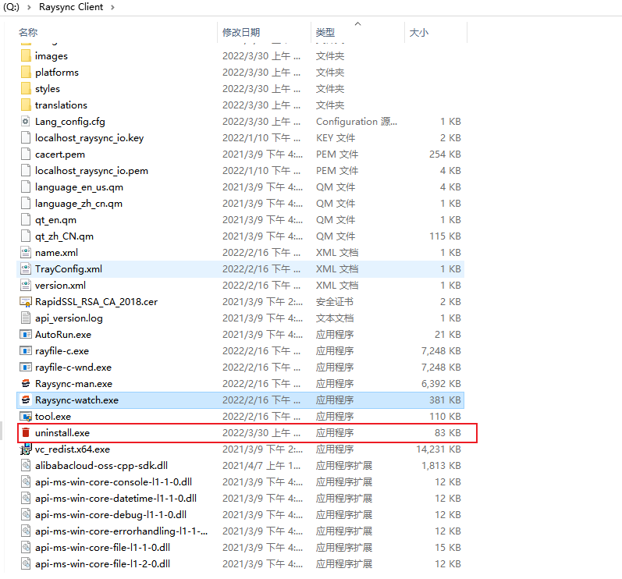Select api-ms-win-core-file-l1-2-0.dll file name
Screen dimensions: 622x579
click(x=102, y=564)
